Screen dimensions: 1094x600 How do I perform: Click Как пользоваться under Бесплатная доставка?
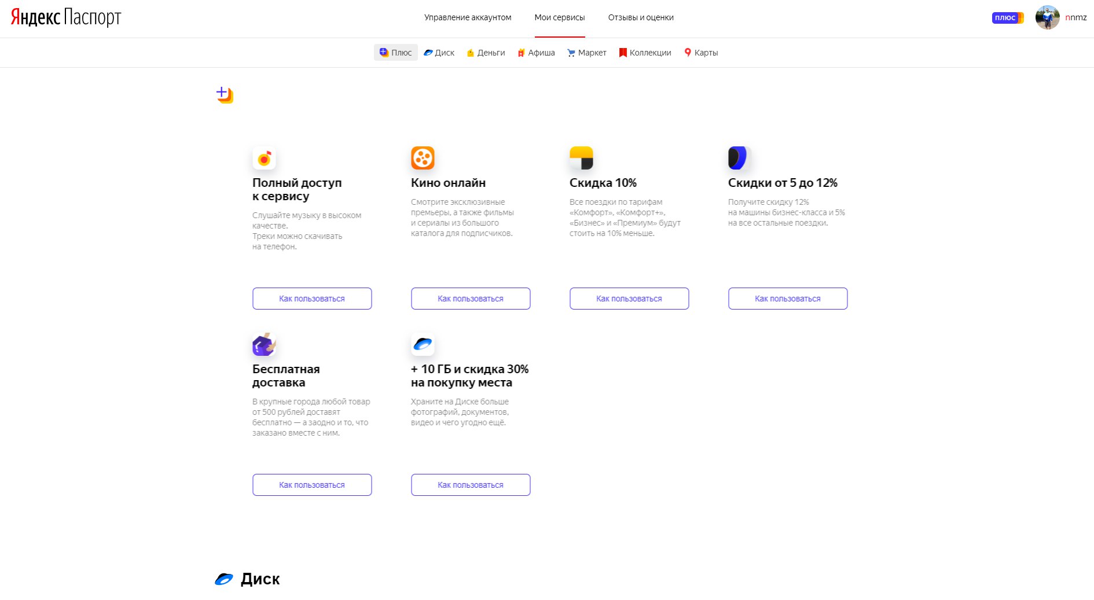tap(312, 485)
